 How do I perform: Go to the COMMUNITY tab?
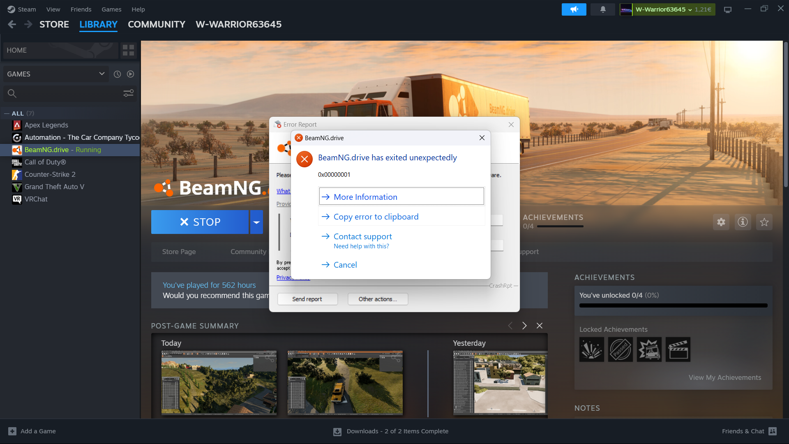click(x=156, y=24)
